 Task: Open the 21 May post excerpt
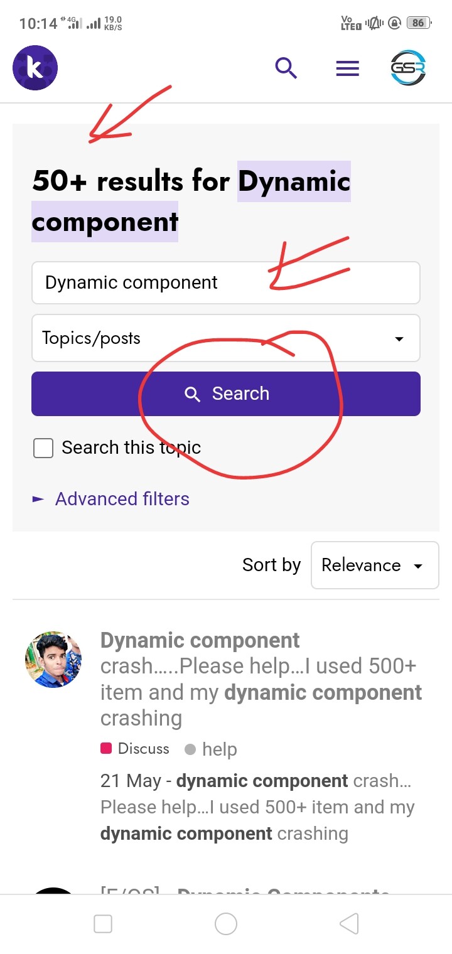click(257, 807)
